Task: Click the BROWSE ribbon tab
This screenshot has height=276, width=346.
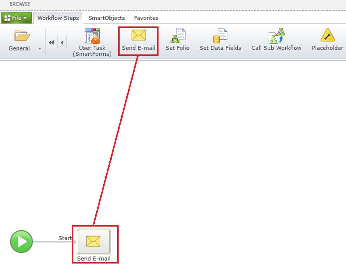Action: click(20, 4)
